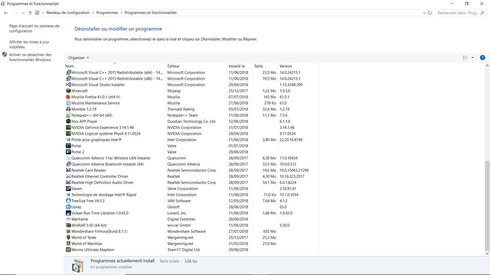The width and height of the screenshot is (490, 275).
Task: Select Microsoft Visual C++ 2015 Redistributable (x86)
Action: coord(191,79)
